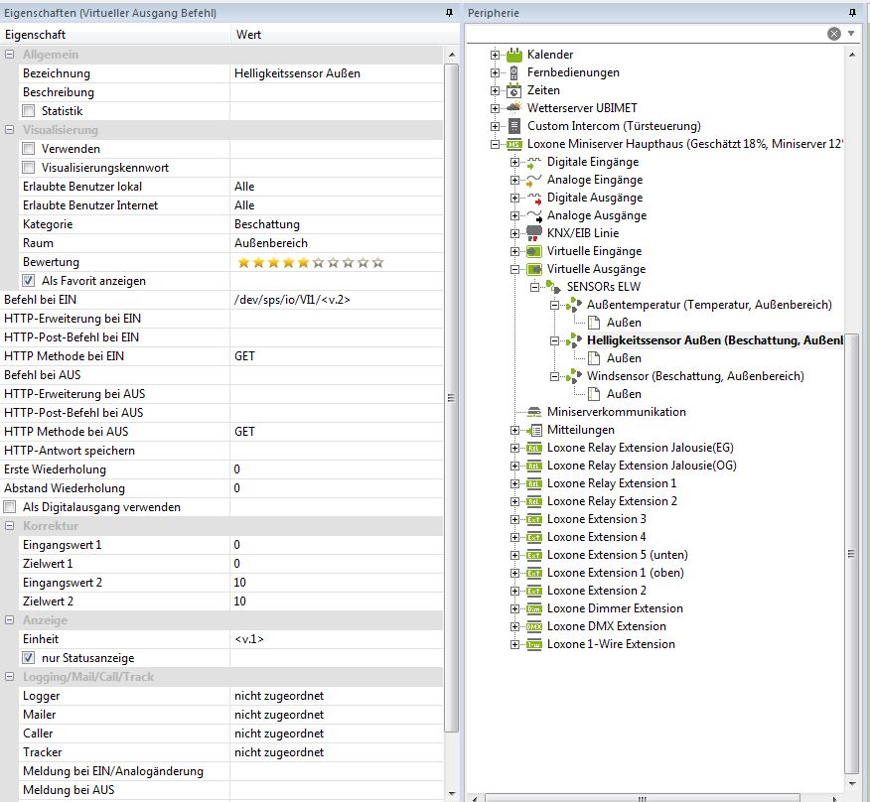The width and height of the screenshot is (870, 802).
Task: Click the Kalender calendar icon
Action: [513, 55]
